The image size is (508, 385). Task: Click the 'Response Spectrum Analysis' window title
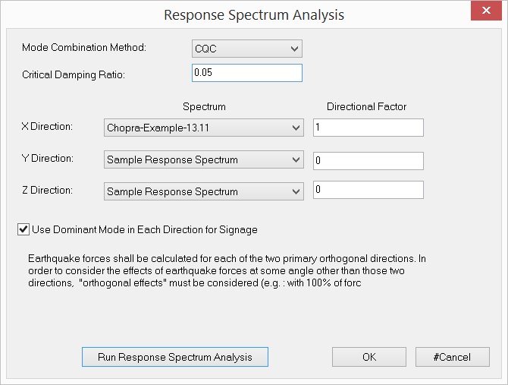pyautogui.click(x=254, y=15)
